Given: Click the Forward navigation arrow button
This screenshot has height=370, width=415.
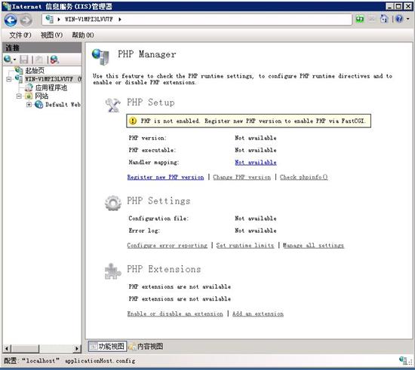Looking at the screenshot, I should click(26, 20).
